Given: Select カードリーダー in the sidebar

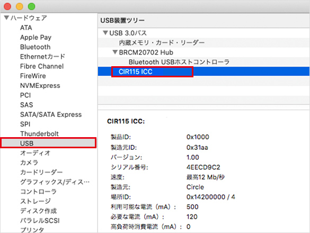Looking at the screenshot, I should pos(41,172).
